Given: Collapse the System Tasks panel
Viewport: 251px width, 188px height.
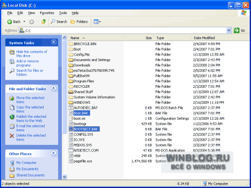Looking at the screenshot, I should [x=54, y=42].
